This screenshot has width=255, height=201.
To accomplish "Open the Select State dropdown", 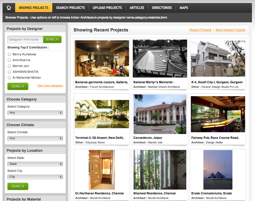I will 35,164.
